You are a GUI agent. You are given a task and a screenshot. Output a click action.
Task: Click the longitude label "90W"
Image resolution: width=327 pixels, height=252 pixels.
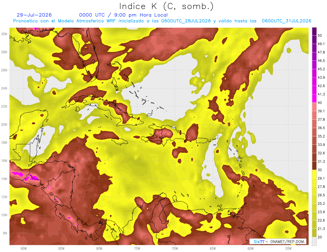coord(23,248)
